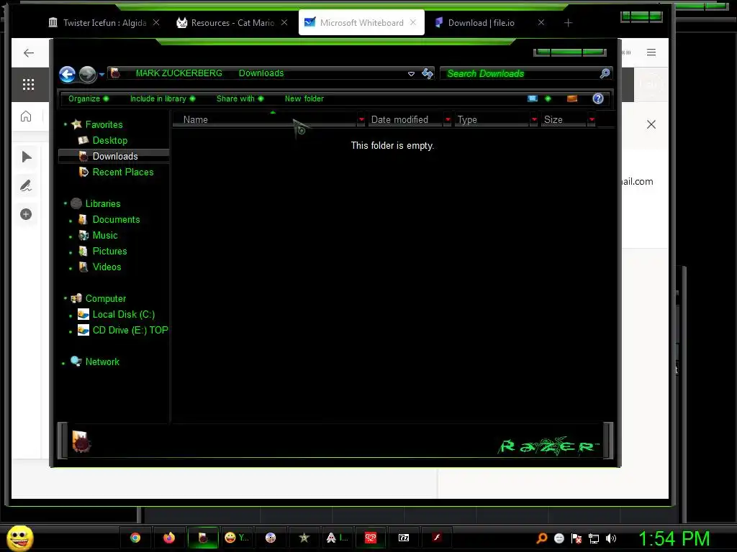Click Whiteboard home icon
The image size is (737, 552).
pyautogui.click(x=26, y=116)
